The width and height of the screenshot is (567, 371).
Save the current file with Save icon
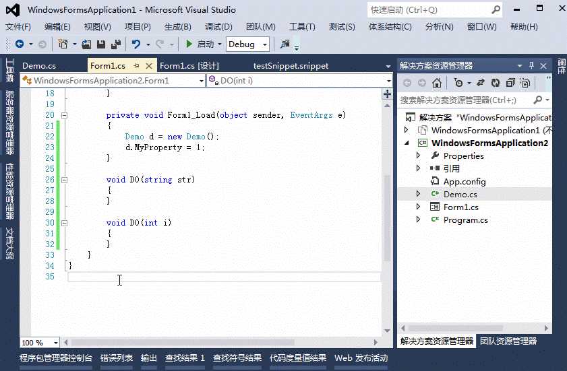tap(101, 44)
